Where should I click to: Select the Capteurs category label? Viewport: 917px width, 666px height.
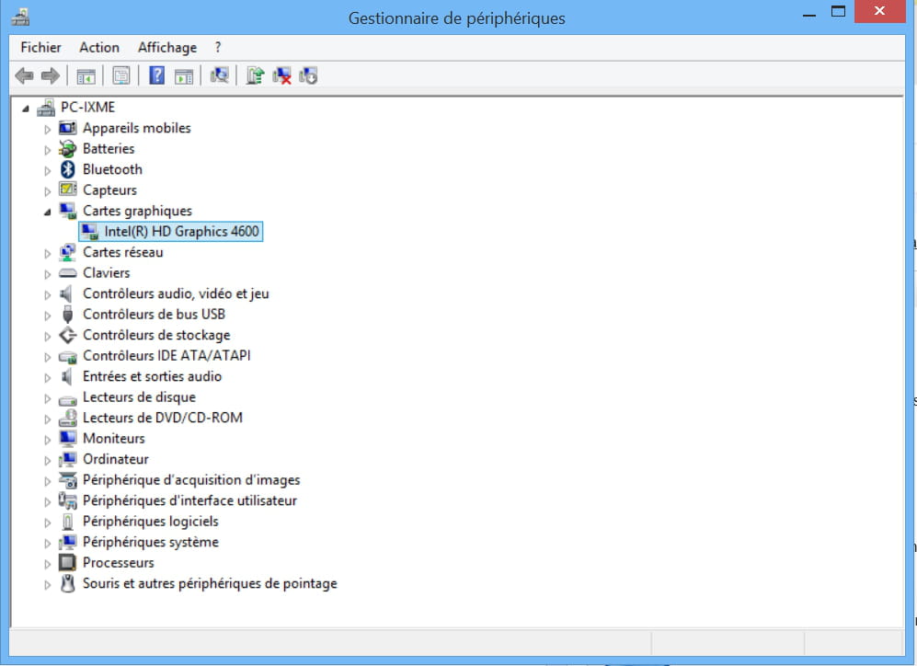pyautogui.click(x=109, y=190)
